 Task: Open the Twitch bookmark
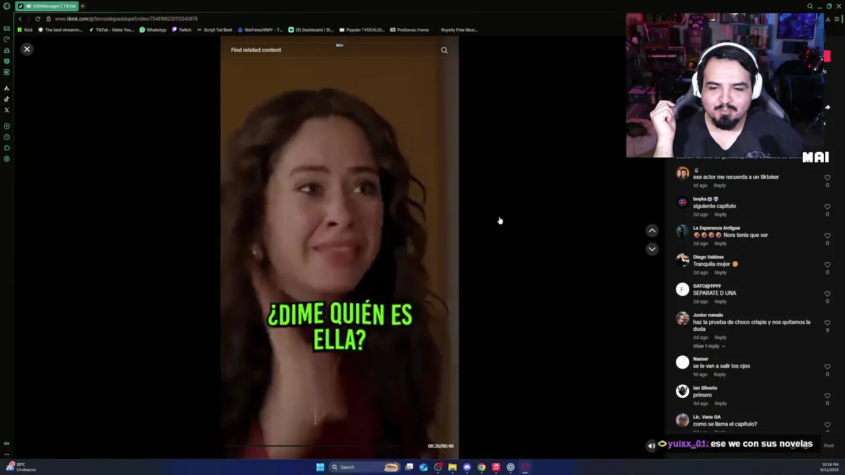click(182, 30)
